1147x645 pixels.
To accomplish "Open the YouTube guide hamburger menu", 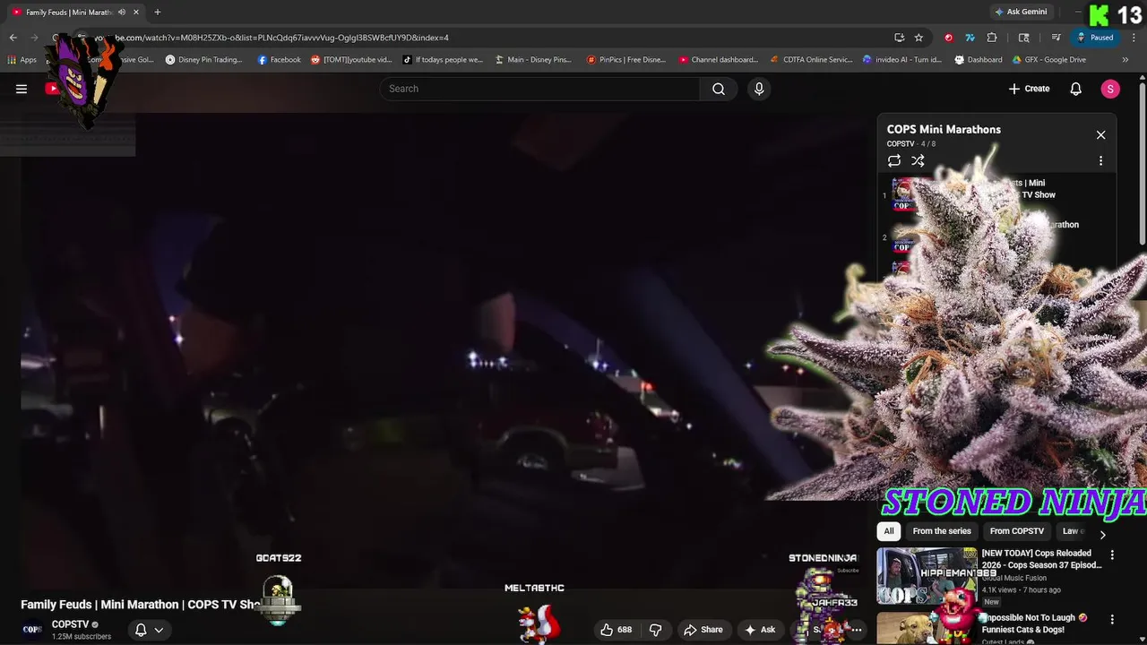I will pyautogui.click(x=22, y=89).
